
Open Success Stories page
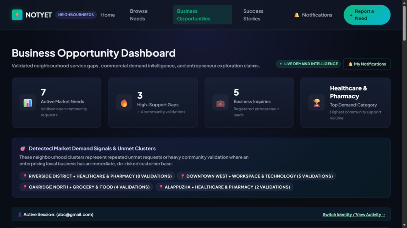coord(253,15)
